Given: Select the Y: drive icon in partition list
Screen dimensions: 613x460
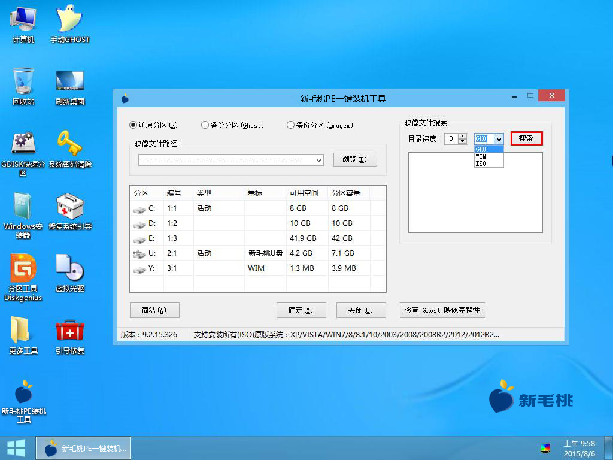Looking at the screenshot, I should point(139,270).
